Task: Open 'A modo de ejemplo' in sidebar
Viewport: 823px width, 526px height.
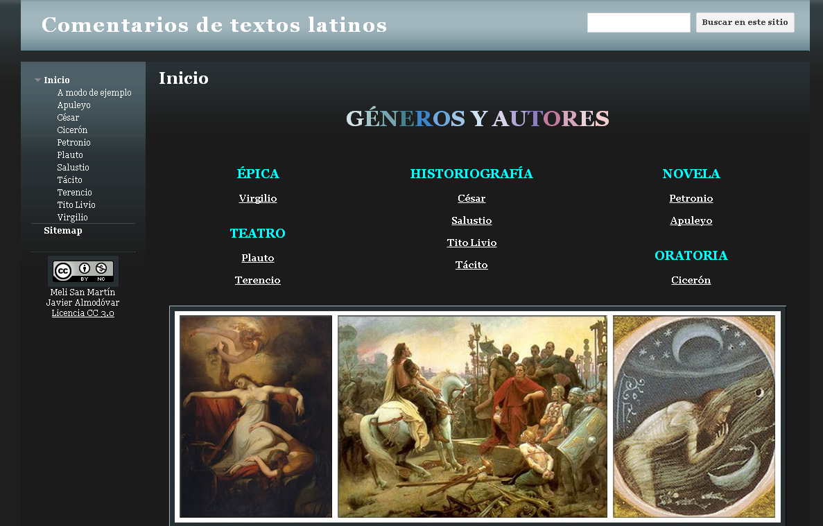Action: point(94,92)
